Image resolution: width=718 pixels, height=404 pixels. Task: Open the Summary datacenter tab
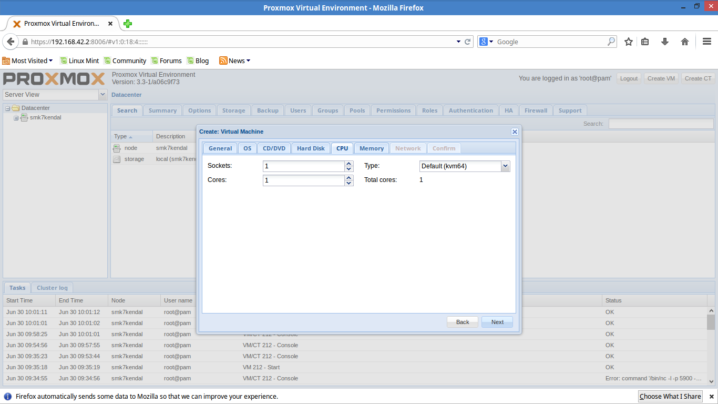162,110
